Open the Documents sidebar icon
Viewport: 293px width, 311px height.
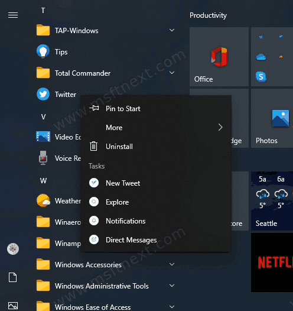point(12,277)
